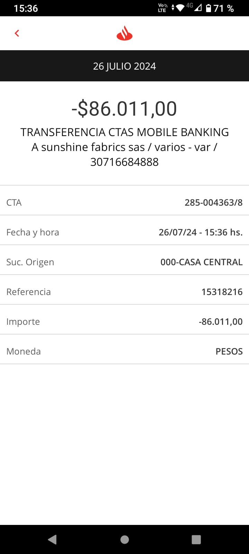
Task: Tap the 26 JULIO 2024 date header
Action: tap(124, 66)
